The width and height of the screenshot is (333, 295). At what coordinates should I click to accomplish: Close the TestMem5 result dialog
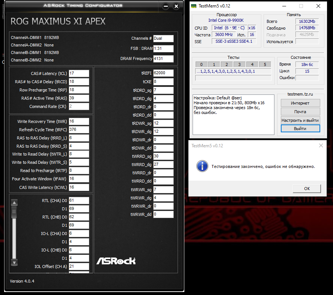pyautogui.click(x=321, y=145)
